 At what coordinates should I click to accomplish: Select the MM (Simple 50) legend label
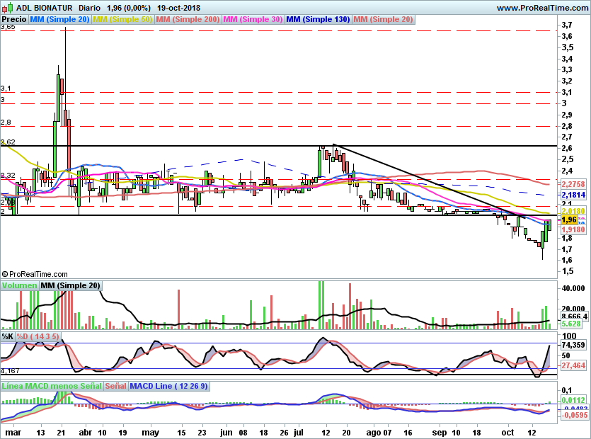122,19
